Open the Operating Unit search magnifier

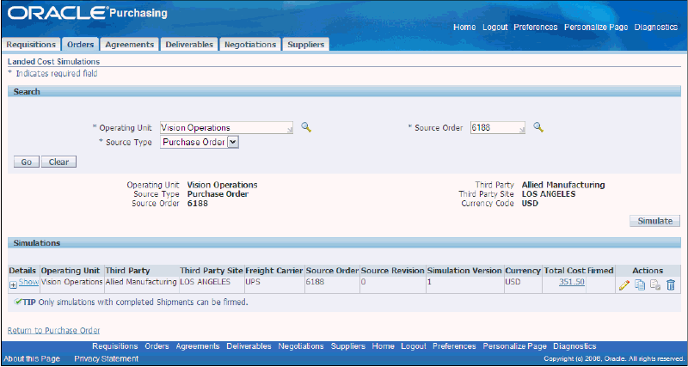(306, 127)
